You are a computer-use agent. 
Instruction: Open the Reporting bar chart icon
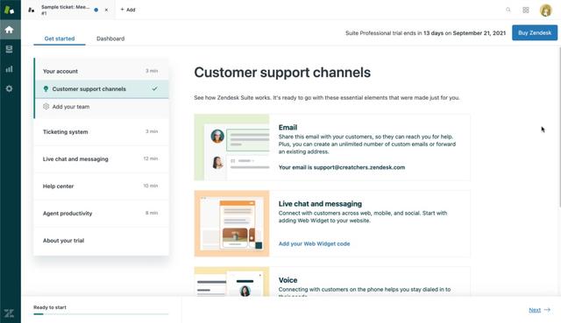[x=10, y=69]
